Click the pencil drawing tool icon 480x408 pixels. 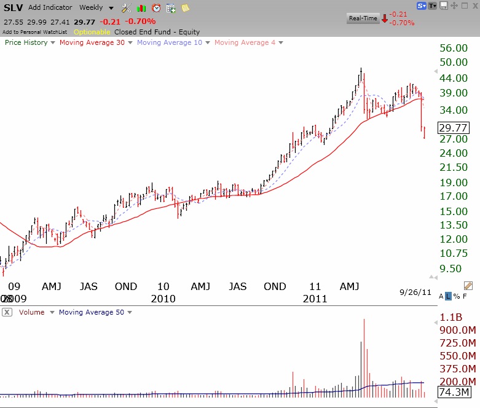click(x=468, y=285)
